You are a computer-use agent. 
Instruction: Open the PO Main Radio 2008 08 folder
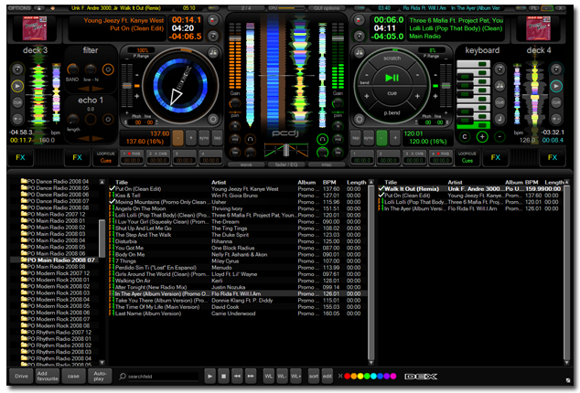56,267
